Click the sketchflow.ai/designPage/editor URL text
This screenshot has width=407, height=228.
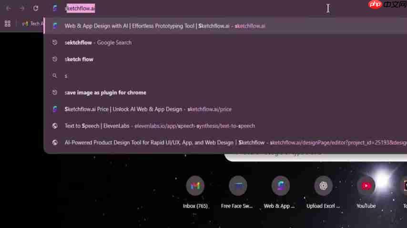pos(338,142)
